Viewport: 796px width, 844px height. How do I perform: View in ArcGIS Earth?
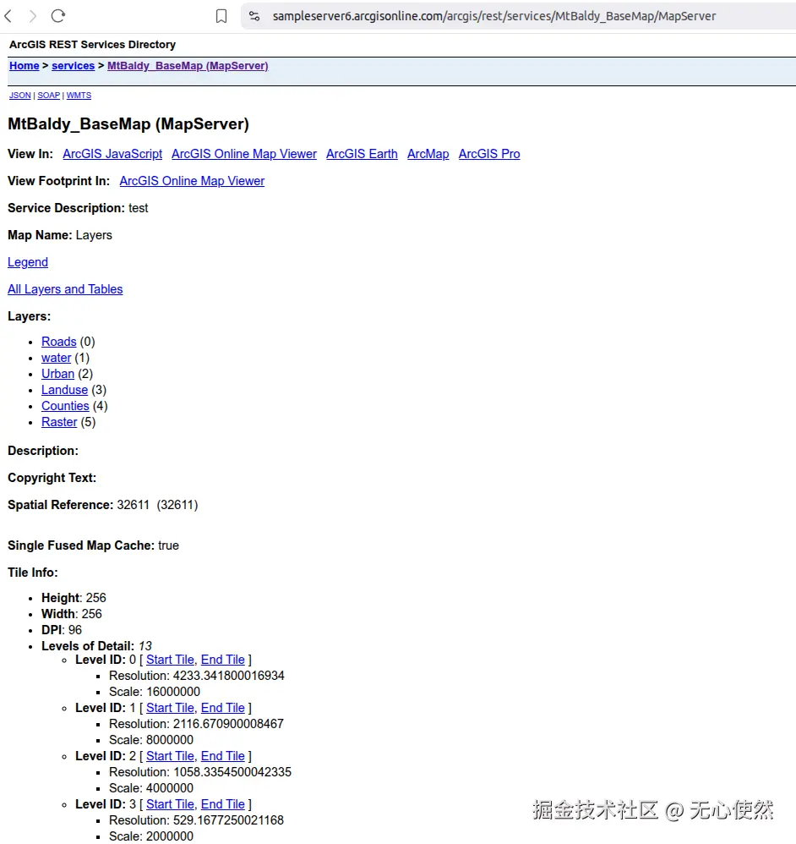(x=362, y=154)
